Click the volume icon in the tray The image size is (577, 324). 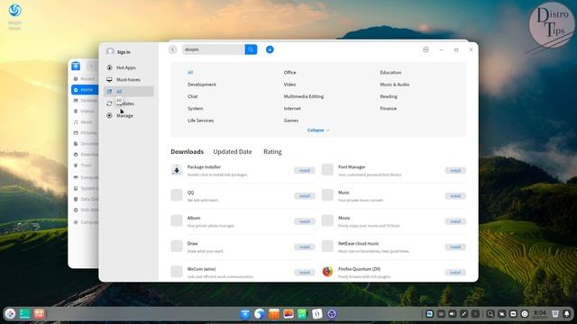click(453, 314)
